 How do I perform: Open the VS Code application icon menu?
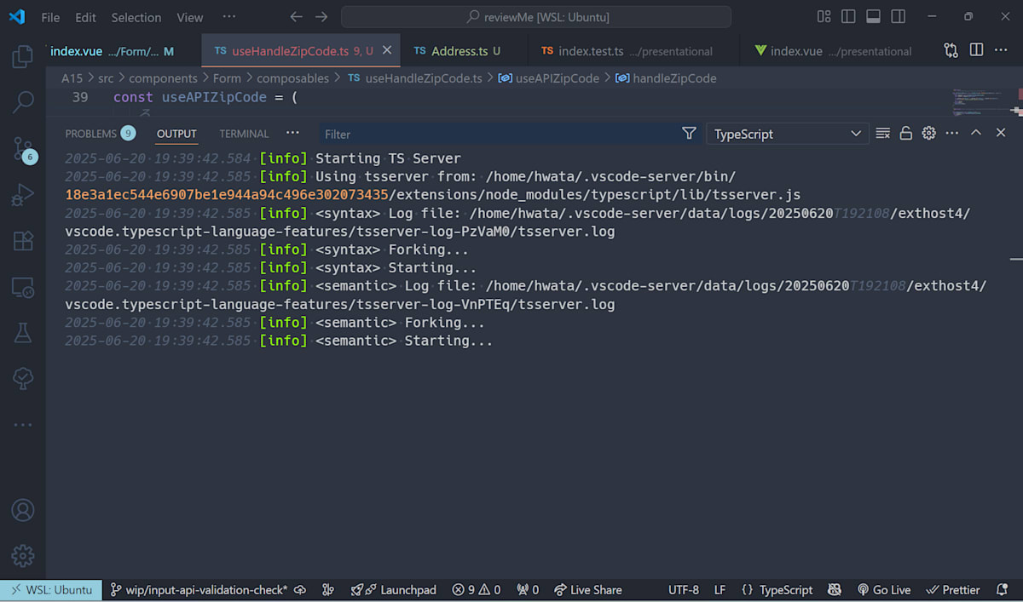click(x=17, y=17)
